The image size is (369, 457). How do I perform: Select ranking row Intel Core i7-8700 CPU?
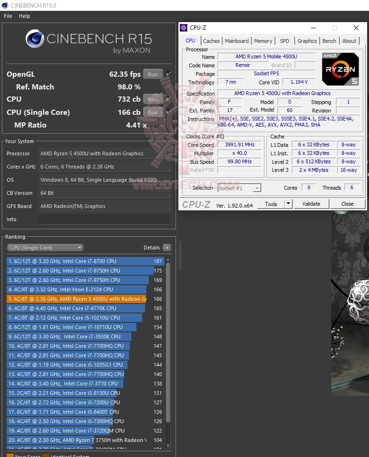[85, 261]
